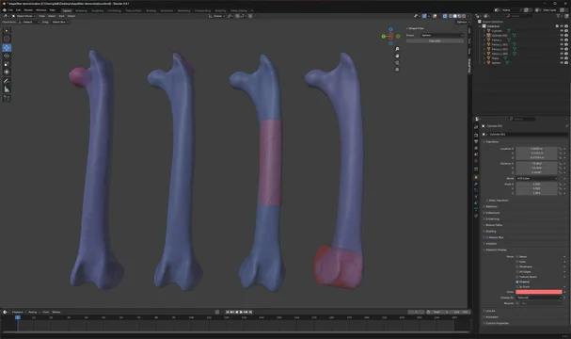Enable Show Wireframe checkbox

coord(517,266)
